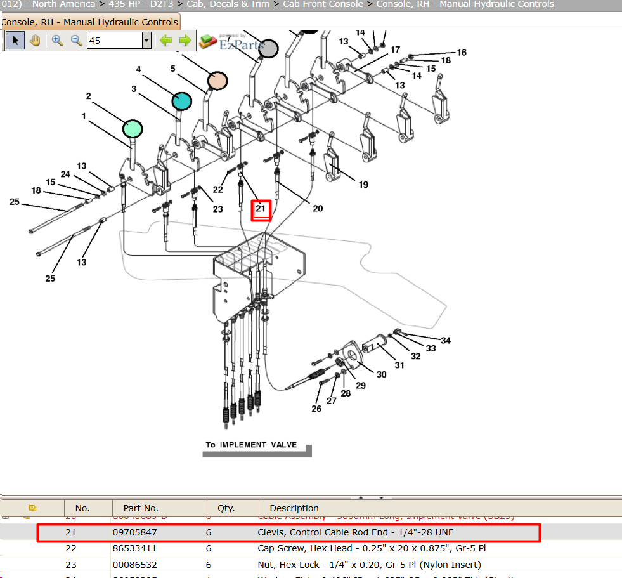Select the Nut, Hex Lock description
The height and width of the screenshot is (578, 622).
point(369,565)
